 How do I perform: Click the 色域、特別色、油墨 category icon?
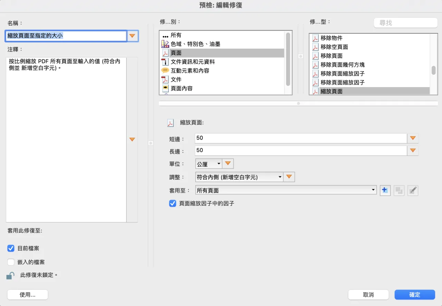pyautogui.click(x=165, y=44)
